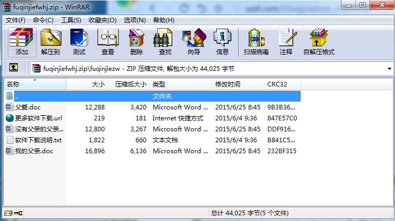Click the Delete (删除) toolbar icon
This screenshot has width=395, height=221.
coord(137,42)
